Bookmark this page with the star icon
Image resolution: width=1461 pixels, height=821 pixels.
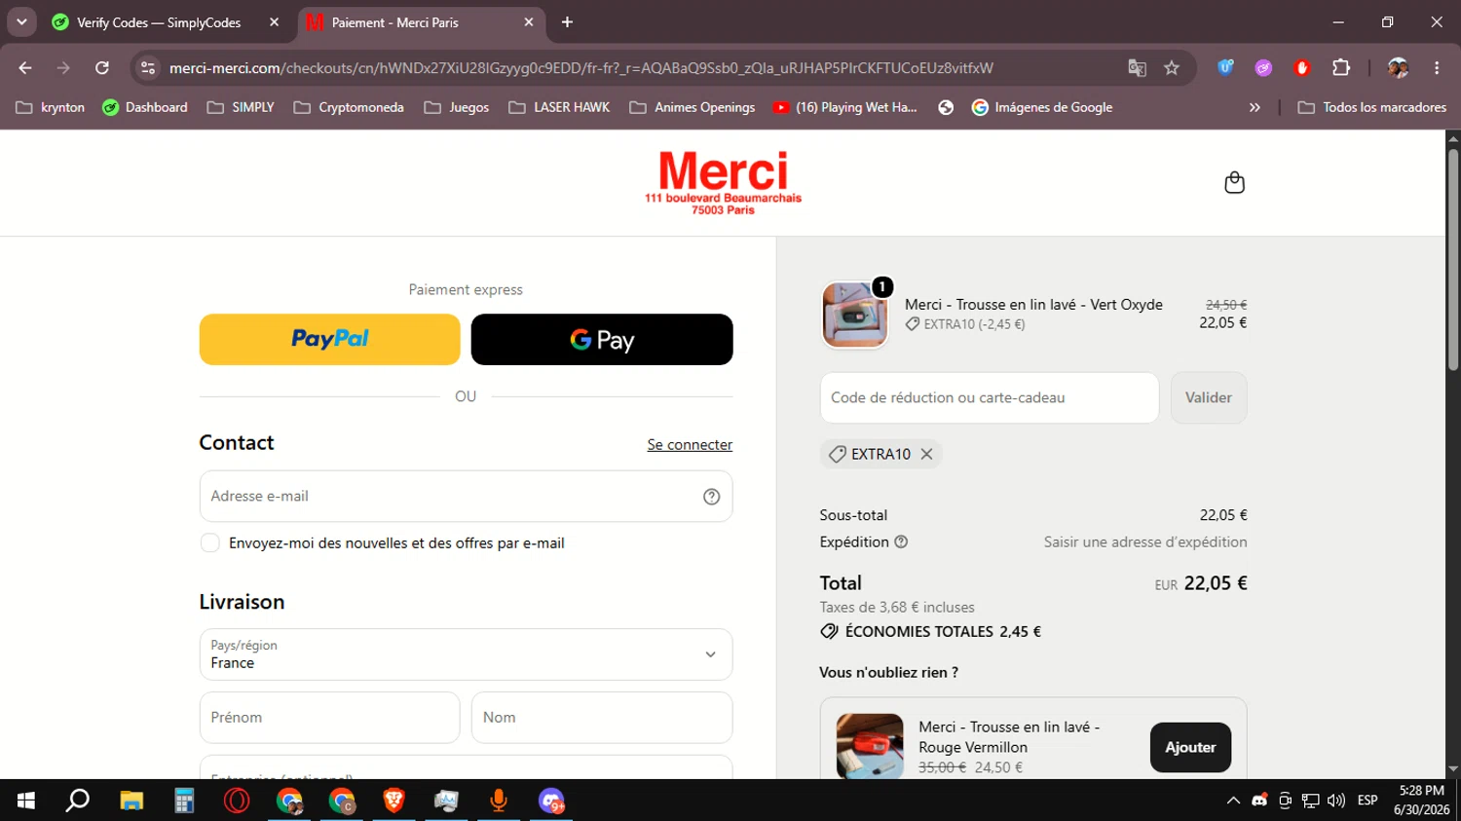1172,68
